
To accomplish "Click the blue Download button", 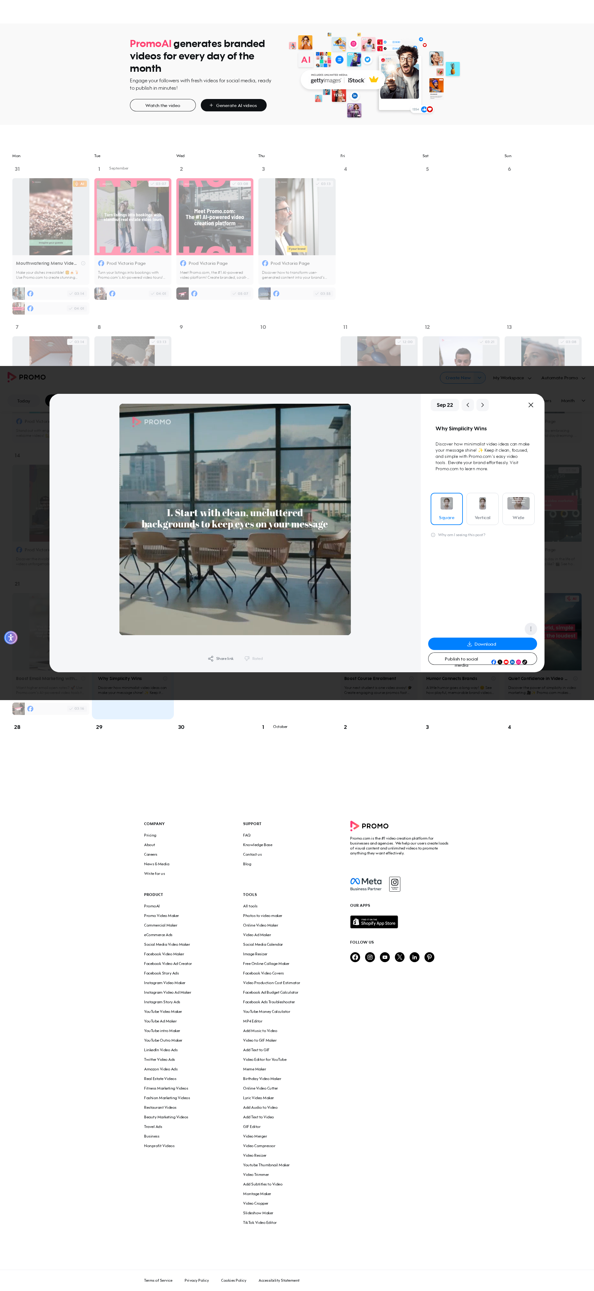I will pyautogui.click(x=482, y=644).
